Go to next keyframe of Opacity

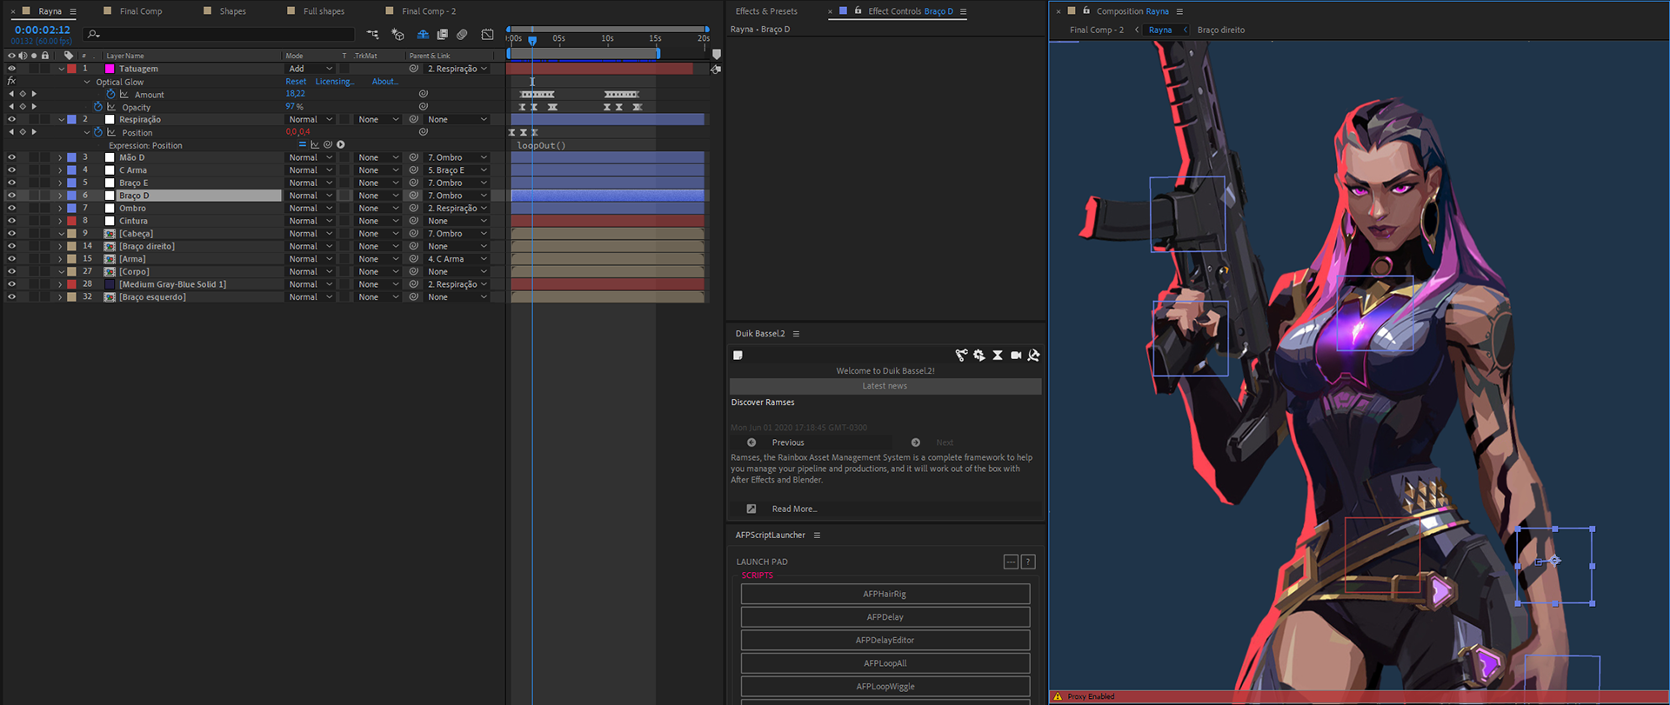[x=34, y=107]
